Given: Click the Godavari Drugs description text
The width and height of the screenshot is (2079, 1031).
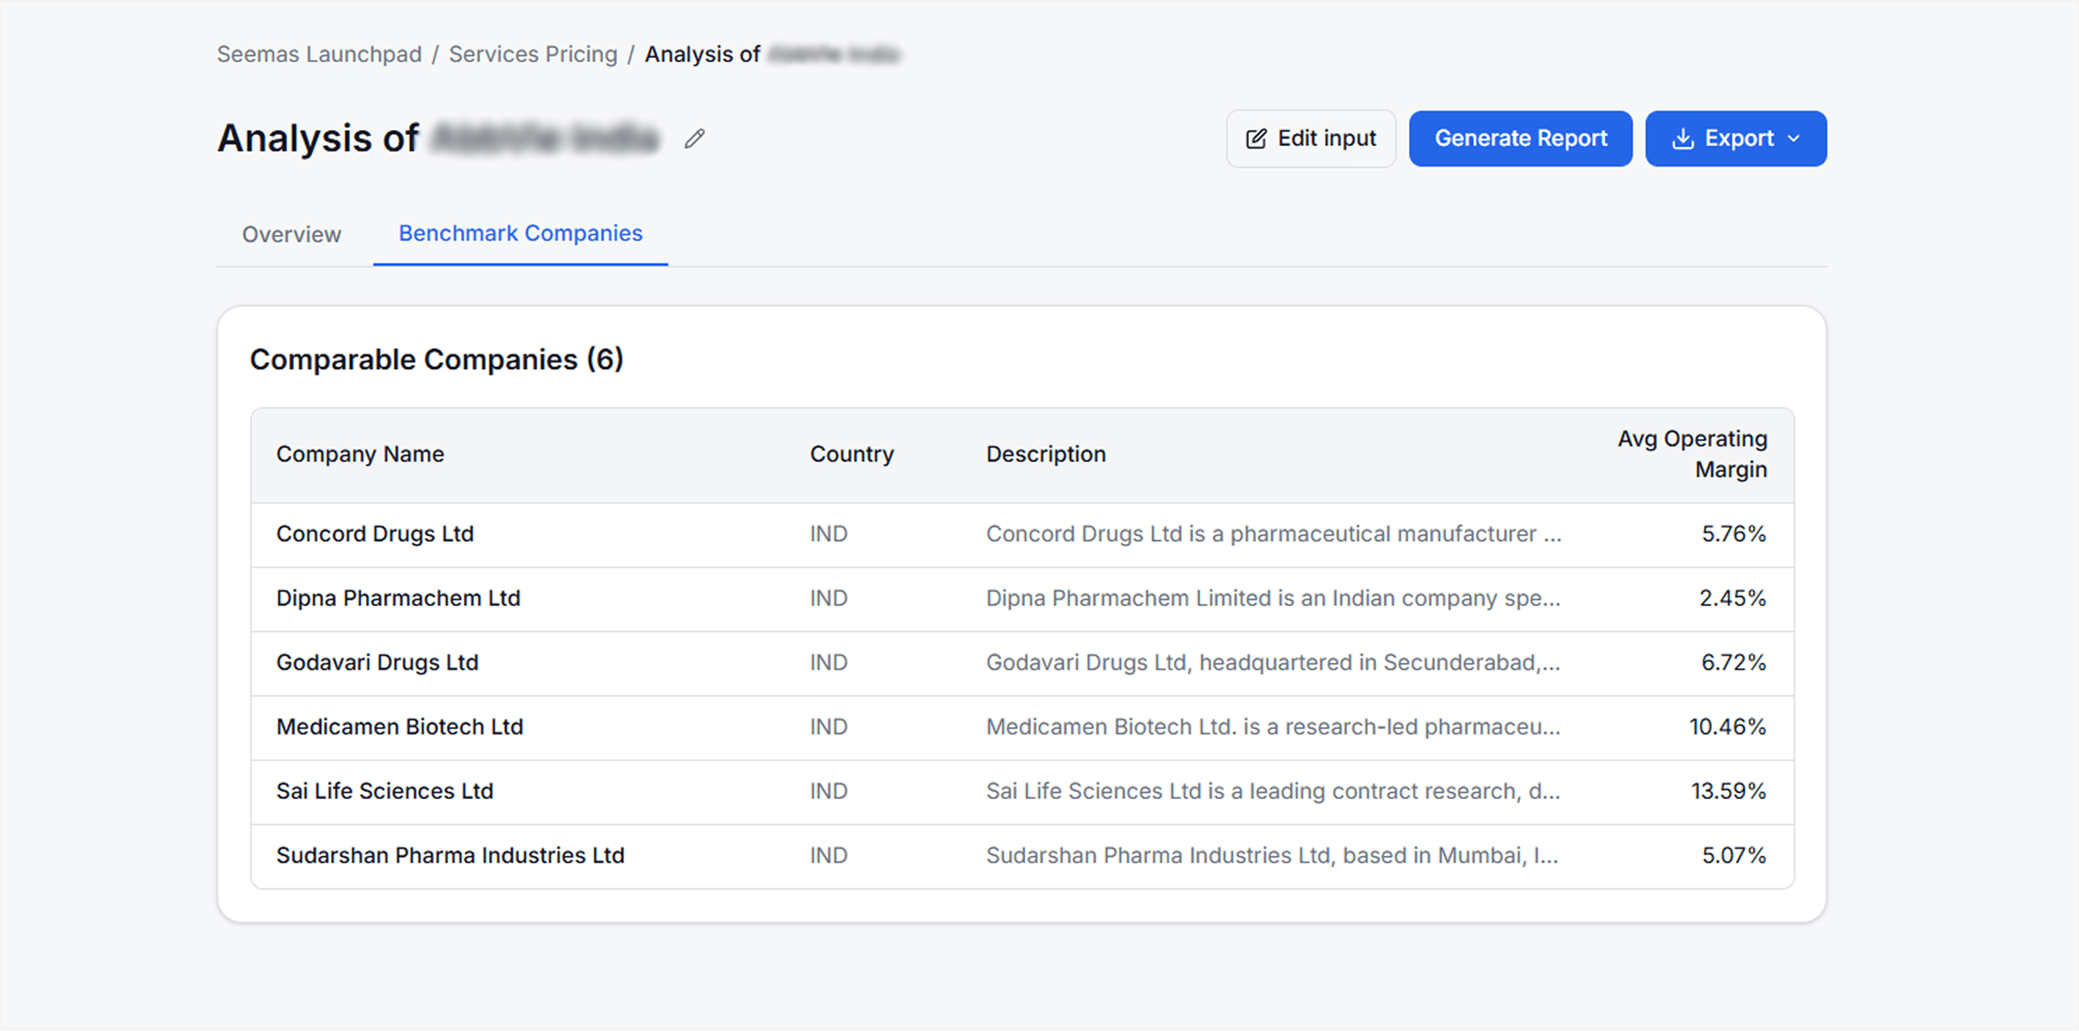Looking at the screenshot, I should [1274, 663].
